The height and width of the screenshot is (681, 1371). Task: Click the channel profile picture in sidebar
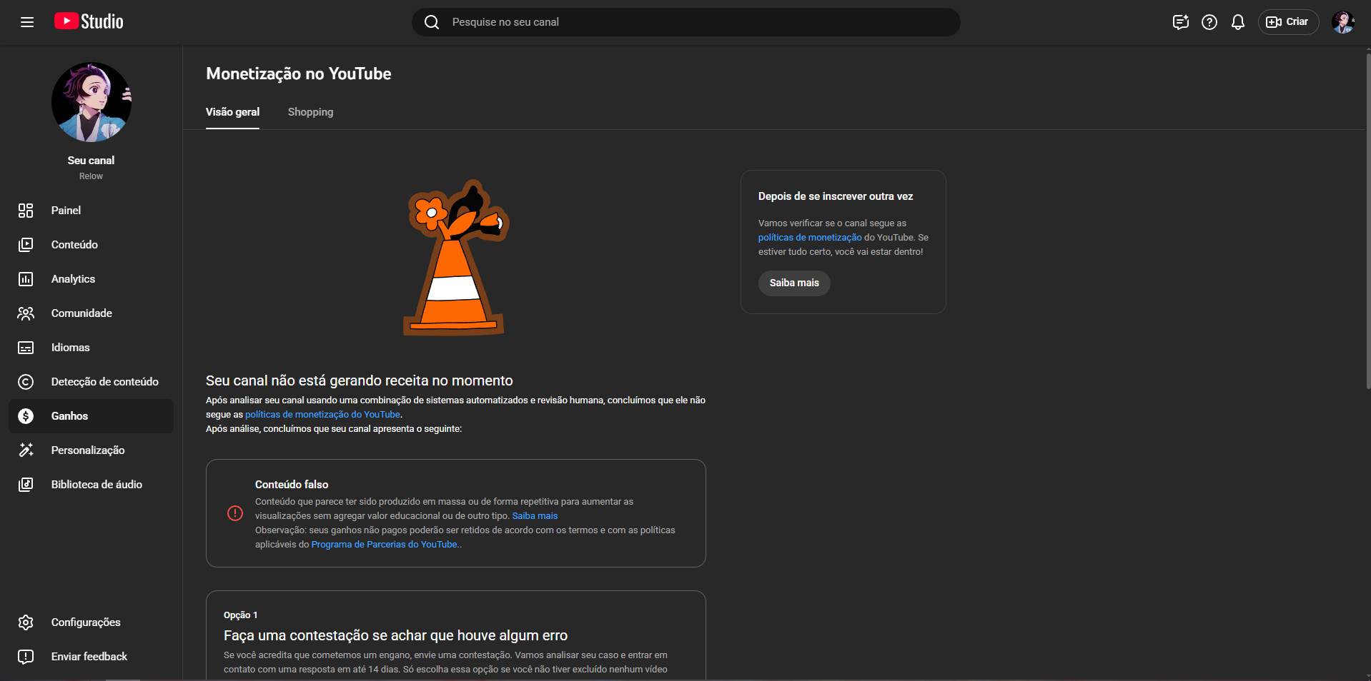91,102
